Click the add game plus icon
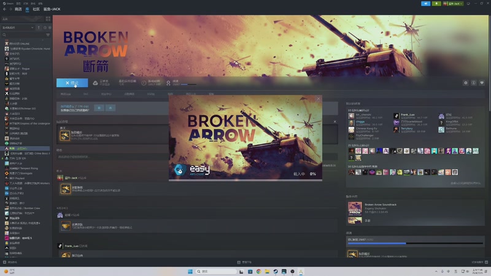Image resolution: width=491 pixels, height=276 pixels. tap(4, 263)
